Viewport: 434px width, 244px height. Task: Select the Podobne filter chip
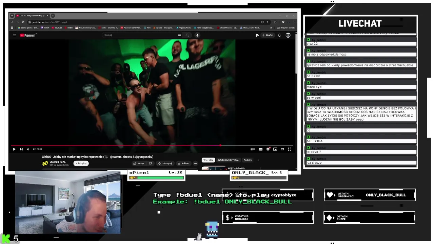coord(248,160)
